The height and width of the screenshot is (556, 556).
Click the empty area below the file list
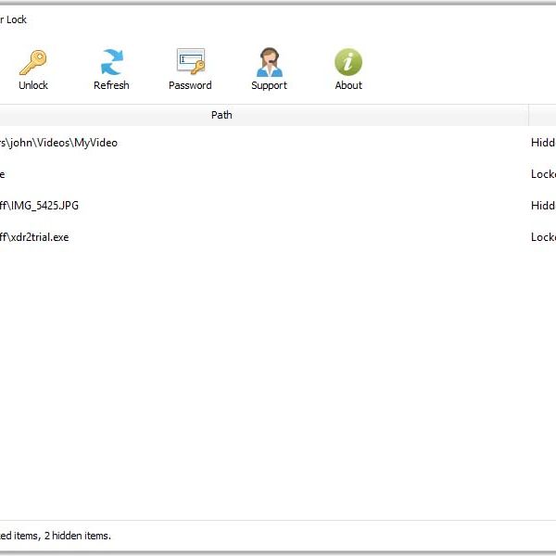pos(278,383)
